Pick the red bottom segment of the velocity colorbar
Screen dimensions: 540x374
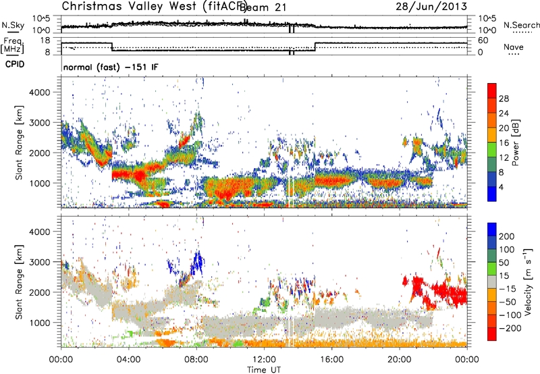492,334
